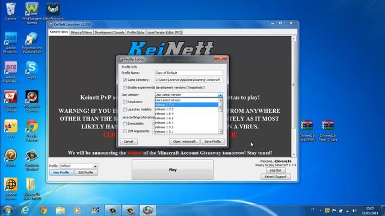The image size is (385, 216).
Task: Click version list scrollbar up arrow
Action: point(220,100)
